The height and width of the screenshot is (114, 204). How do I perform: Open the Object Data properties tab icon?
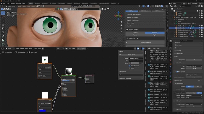click(x=171, y=79)
